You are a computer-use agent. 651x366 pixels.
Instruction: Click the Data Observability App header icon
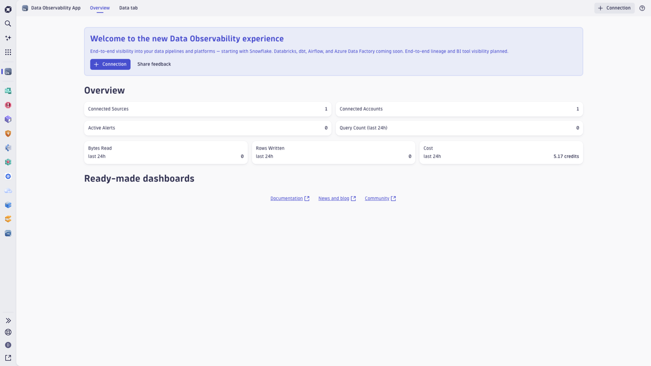(25, 8)
